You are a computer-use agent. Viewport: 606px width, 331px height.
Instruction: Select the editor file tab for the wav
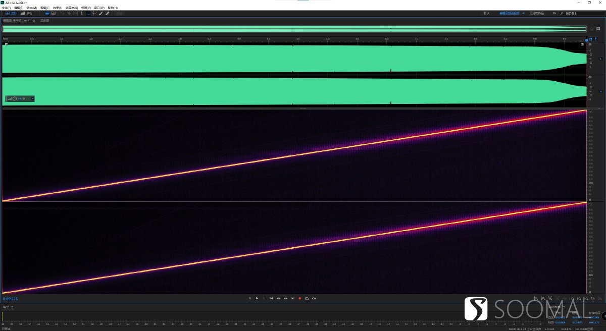tap(17, 21)
